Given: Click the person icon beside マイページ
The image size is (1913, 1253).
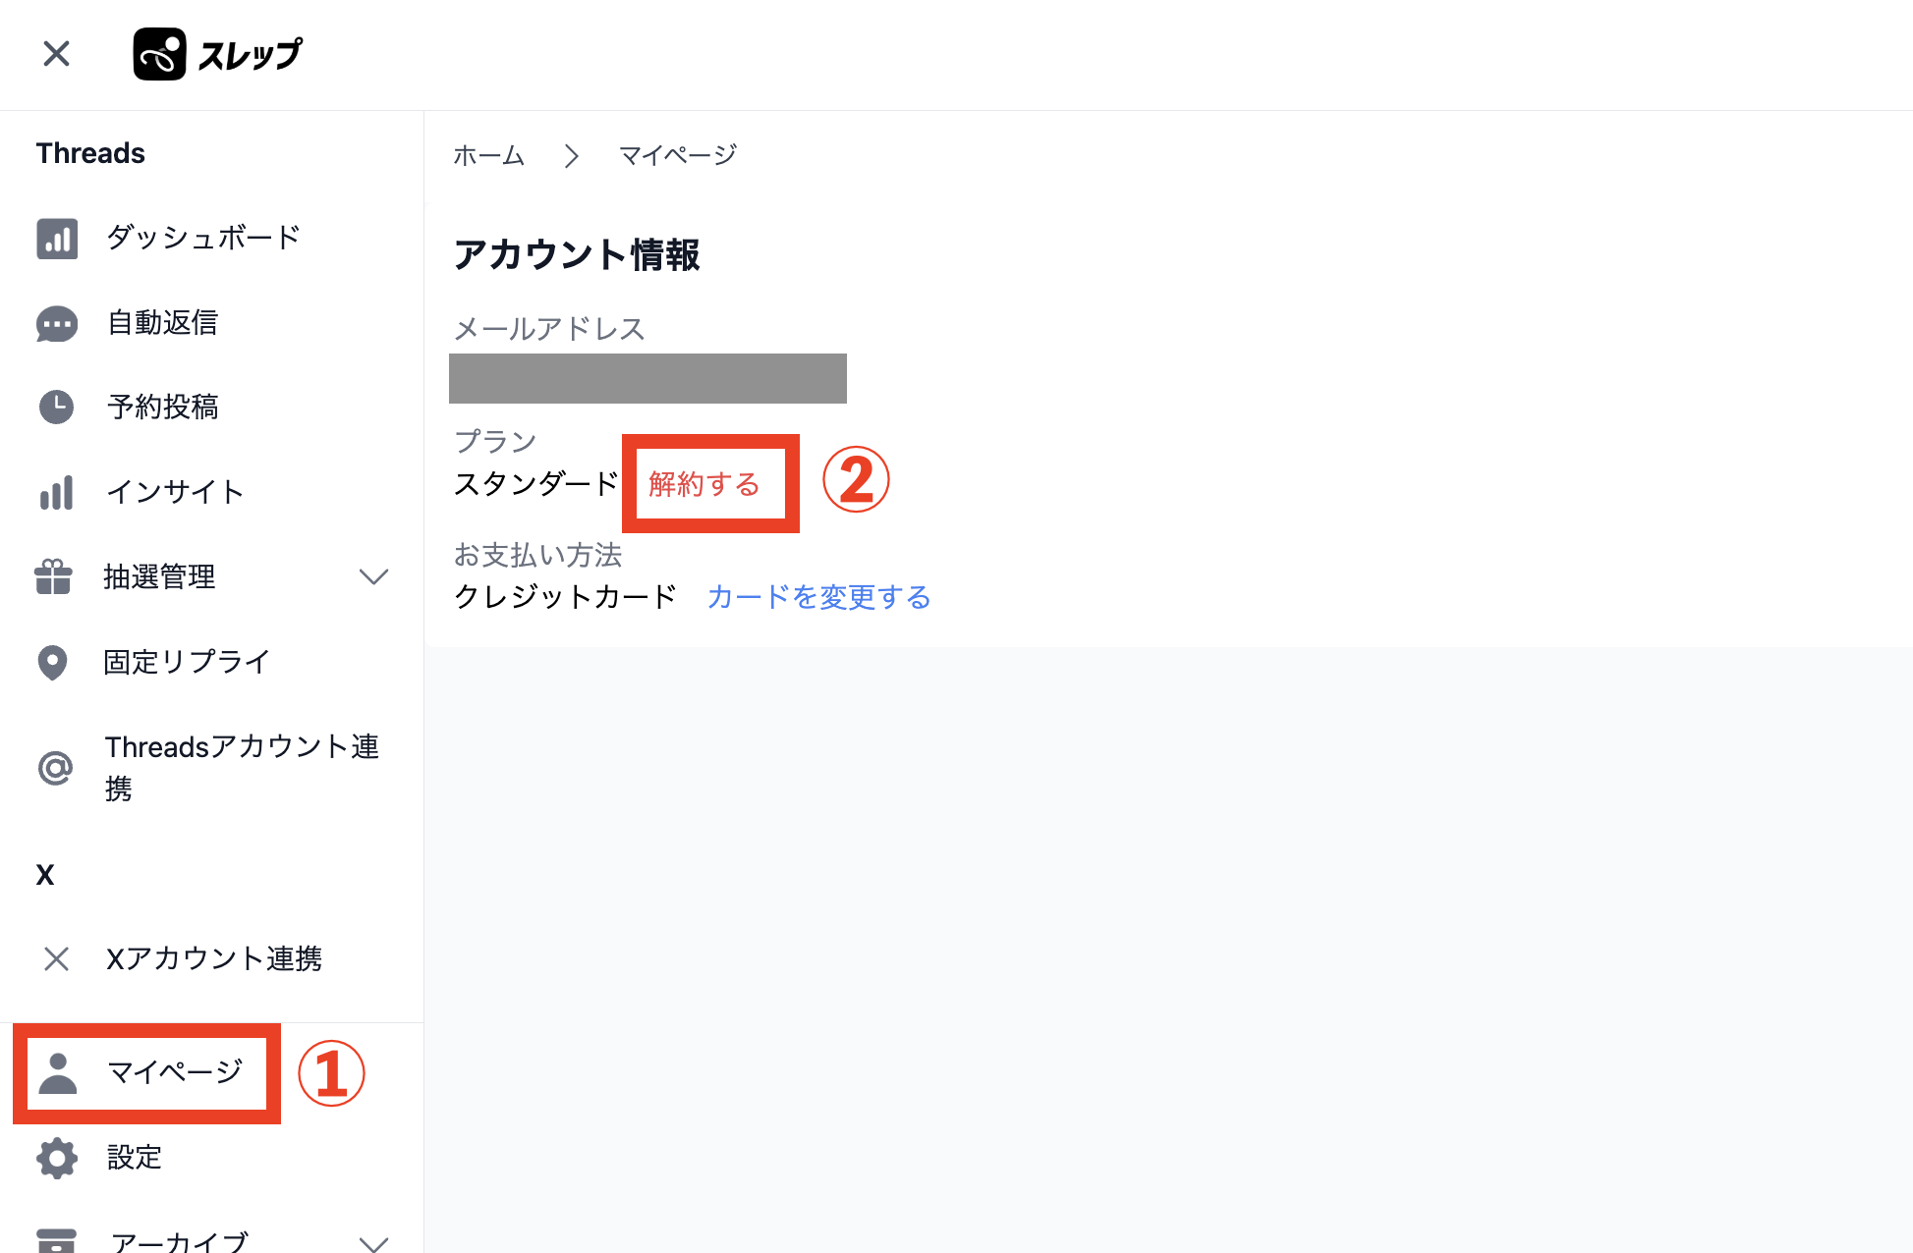Looking at the screenshot, I should point(59,1072).
